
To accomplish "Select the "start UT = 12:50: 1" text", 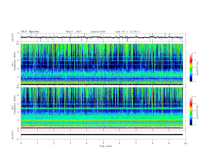I will click(127, 32).
